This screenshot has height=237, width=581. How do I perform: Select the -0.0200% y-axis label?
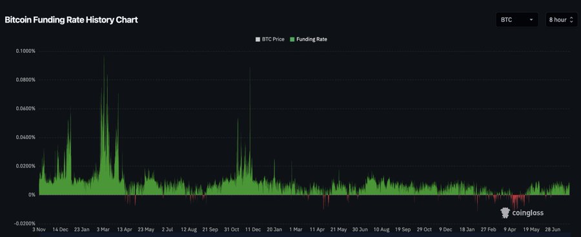click(25, 223)
